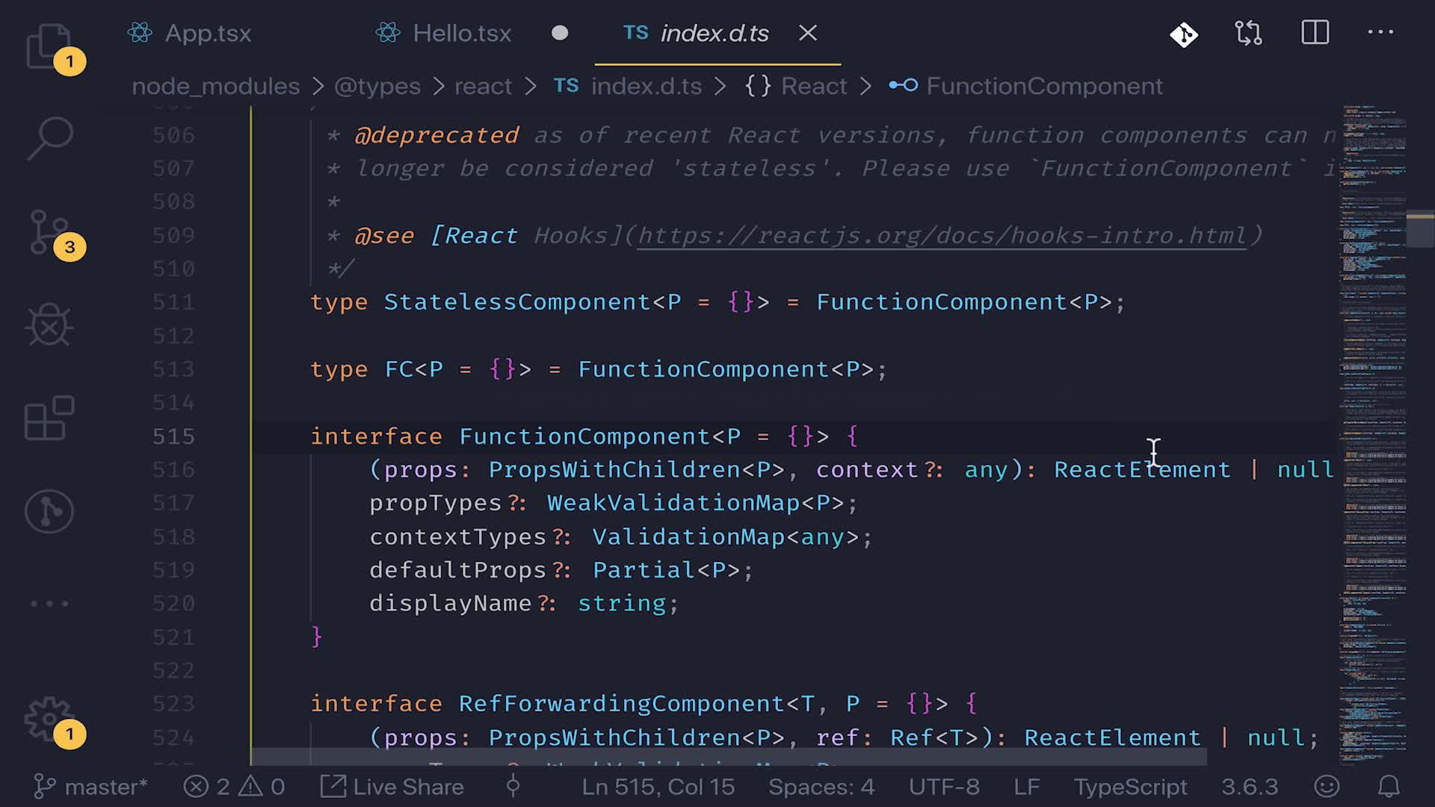Image resolution: width=1435 pixels, height=807 pixels.
Task: Open the Run and Debug bug icon
Action: tap(49, 325)
